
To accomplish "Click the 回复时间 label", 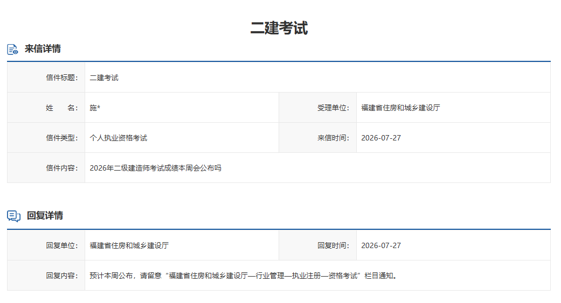I will 334,245.
